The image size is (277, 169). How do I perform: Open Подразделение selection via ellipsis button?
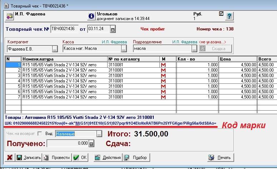(194, 49)
